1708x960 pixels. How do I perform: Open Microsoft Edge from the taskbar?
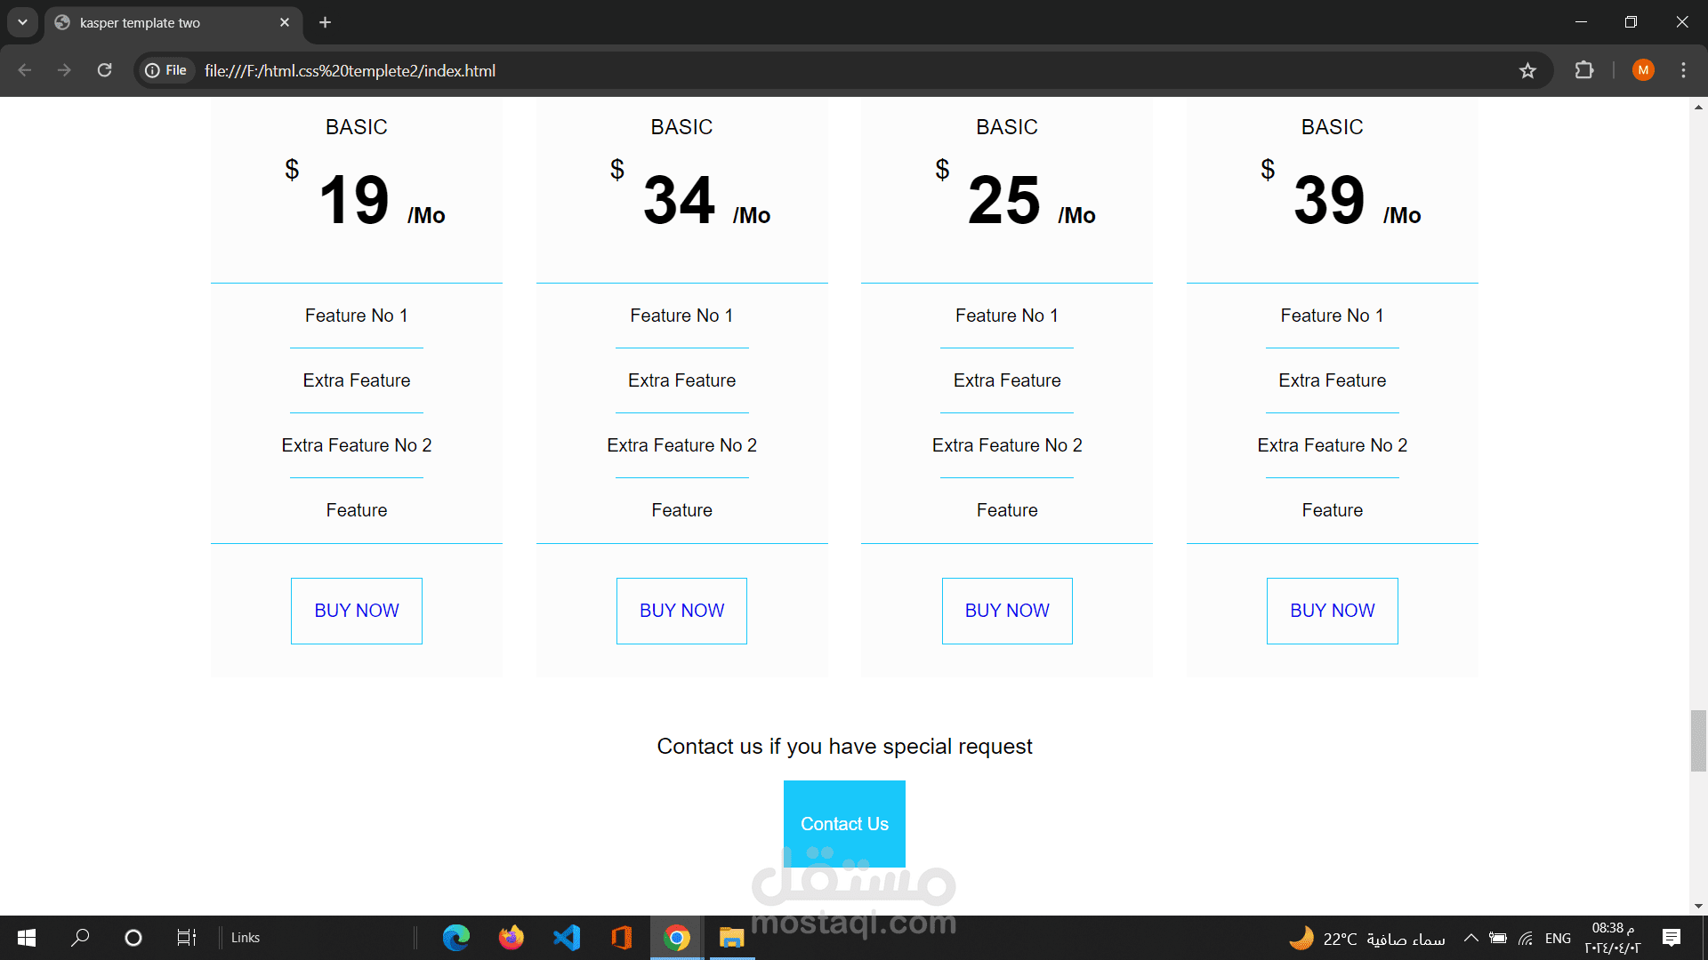coord(456,938)
